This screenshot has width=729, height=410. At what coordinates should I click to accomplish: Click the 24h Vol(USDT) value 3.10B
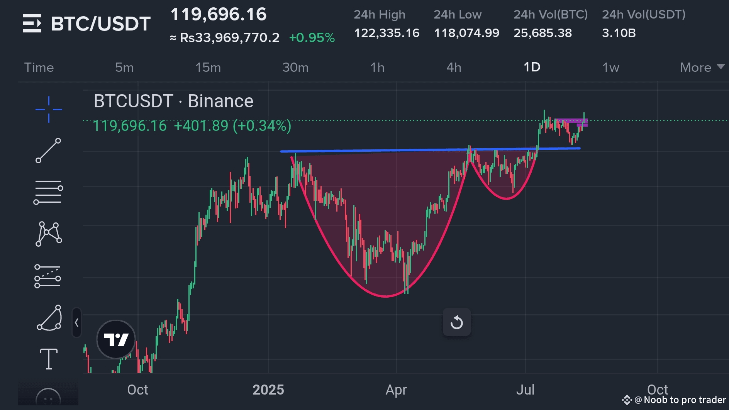tap(619, 33)
